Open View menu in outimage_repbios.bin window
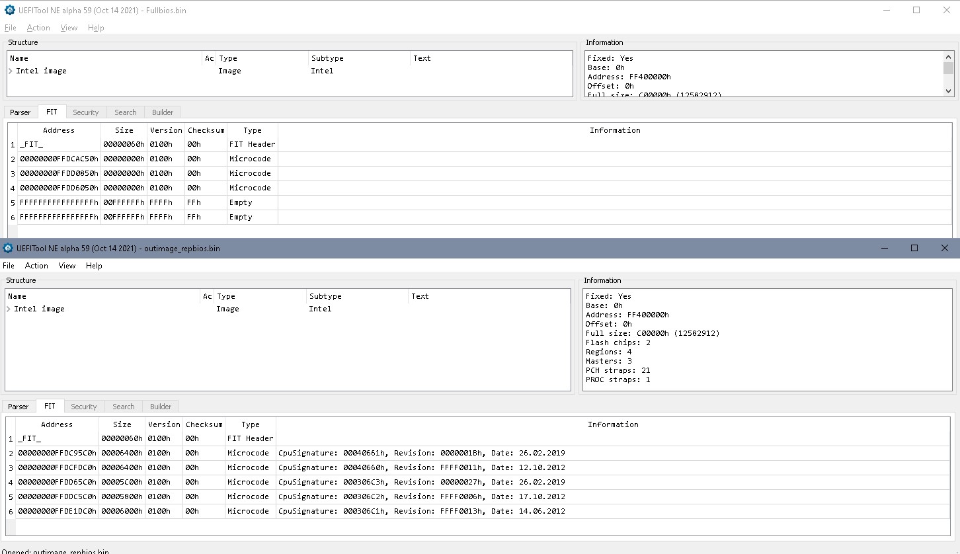Image resolution: width=960 pixels, height=554 pixels. [67, 266]
